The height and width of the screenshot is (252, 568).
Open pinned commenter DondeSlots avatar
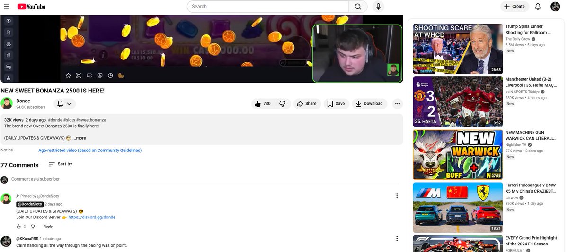point(6,199)
